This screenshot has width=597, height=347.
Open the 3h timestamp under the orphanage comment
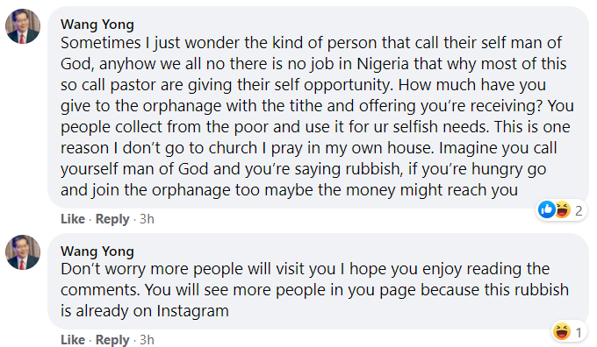(x=147, y=219)
